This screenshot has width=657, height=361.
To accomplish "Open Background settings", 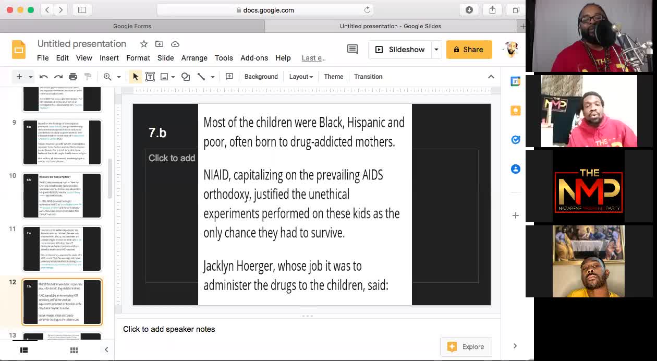I will tap(261, 77).
